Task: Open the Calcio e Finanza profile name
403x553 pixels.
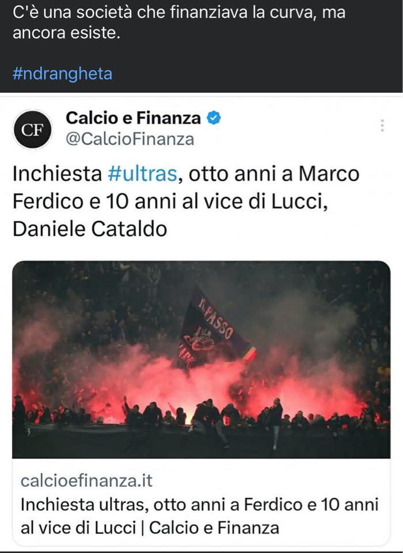Action: (133, 118)
